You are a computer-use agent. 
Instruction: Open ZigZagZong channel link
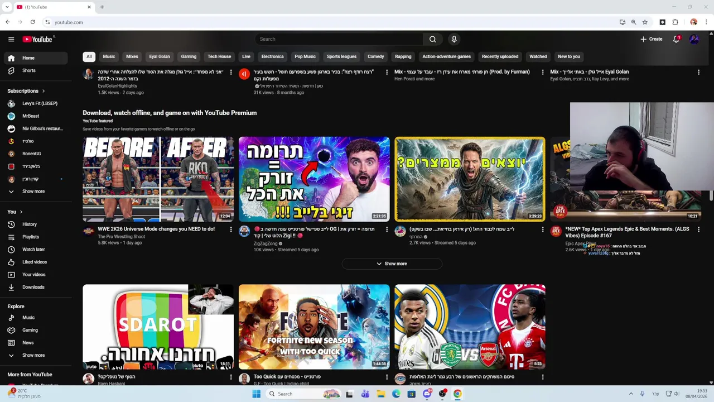click(265, 243)
